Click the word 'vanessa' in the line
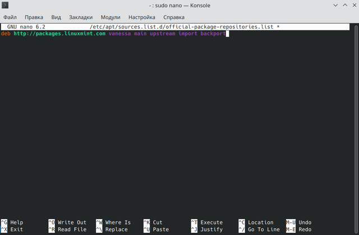The height and width of the screenshot is (235, 359). (x=119, y=34)
